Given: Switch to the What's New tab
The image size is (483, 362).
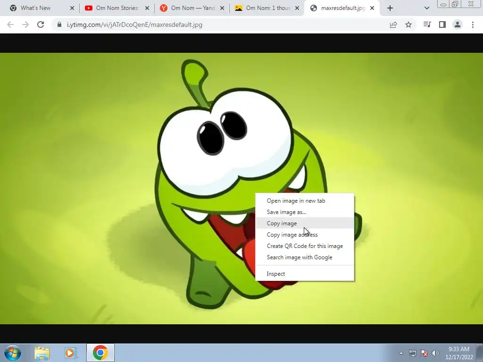Looking at the screenshot, I should point(42,8).
